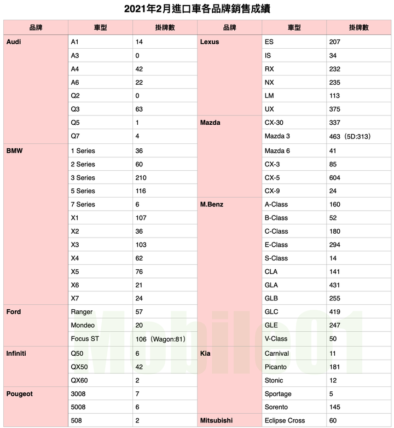The image size is (394, 428).
Task: Click the Kia brand label
Action: tap(205, 354)
